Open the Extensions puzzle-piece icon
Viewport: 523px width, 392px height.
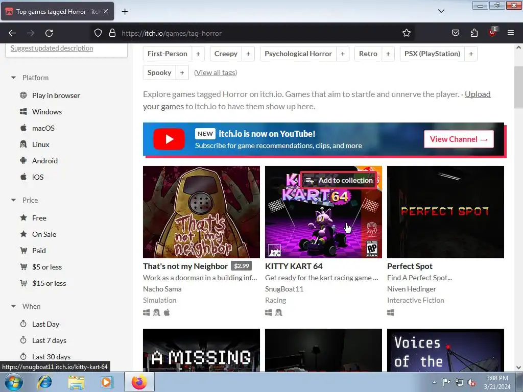[x=474, y=33]
